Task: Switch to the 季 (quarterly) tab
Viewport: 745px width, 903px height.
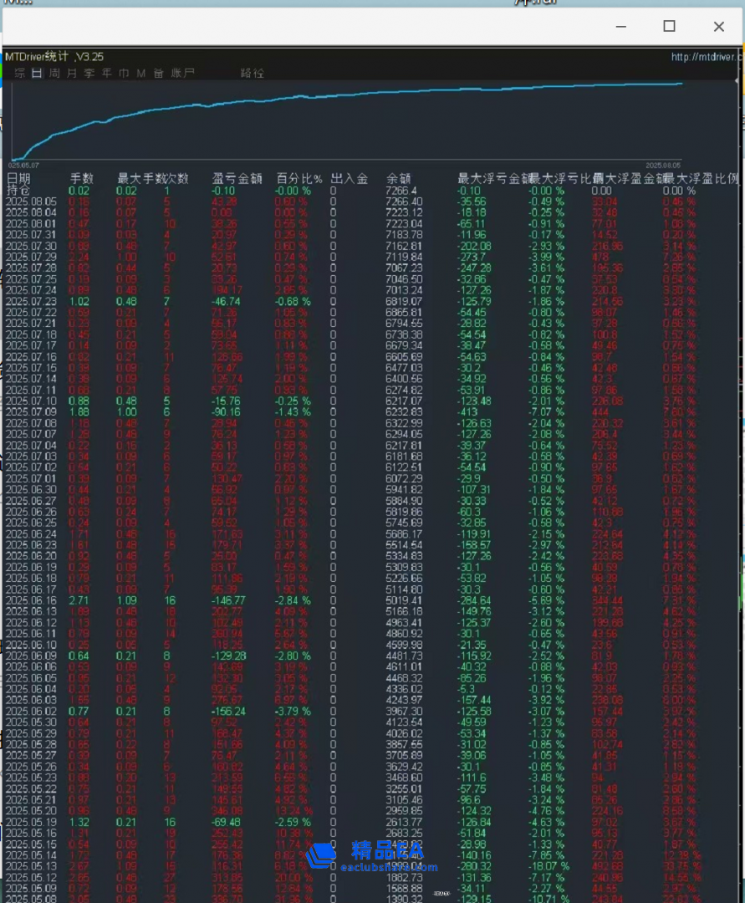Action: coord(89,74)
